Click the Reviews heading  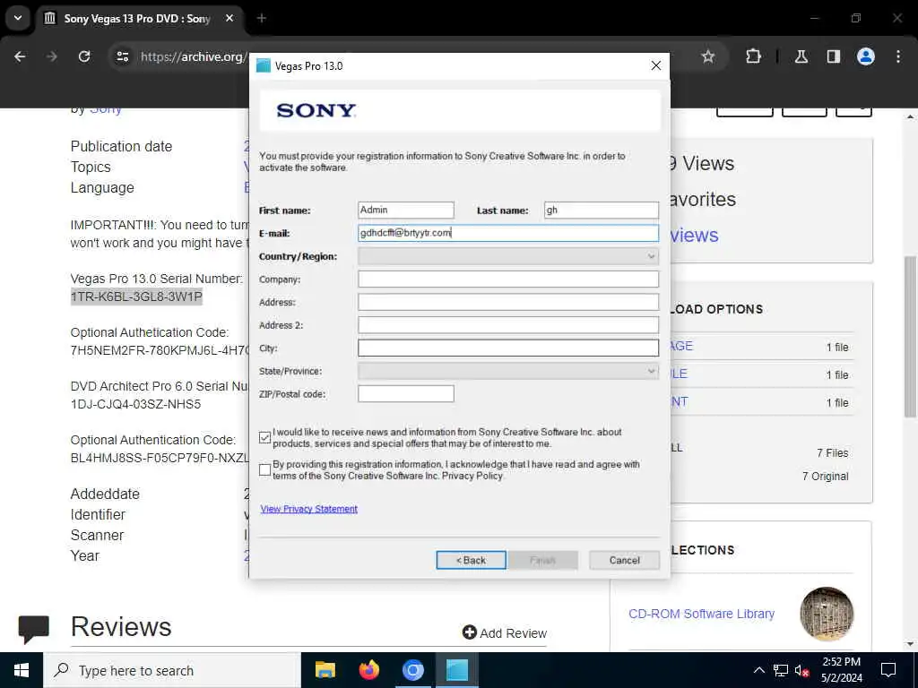pos(121,626)
